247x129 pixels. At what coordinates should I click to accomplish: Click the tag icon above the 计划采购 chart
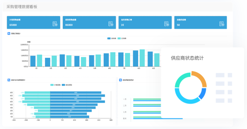click(x=9, y=80)
